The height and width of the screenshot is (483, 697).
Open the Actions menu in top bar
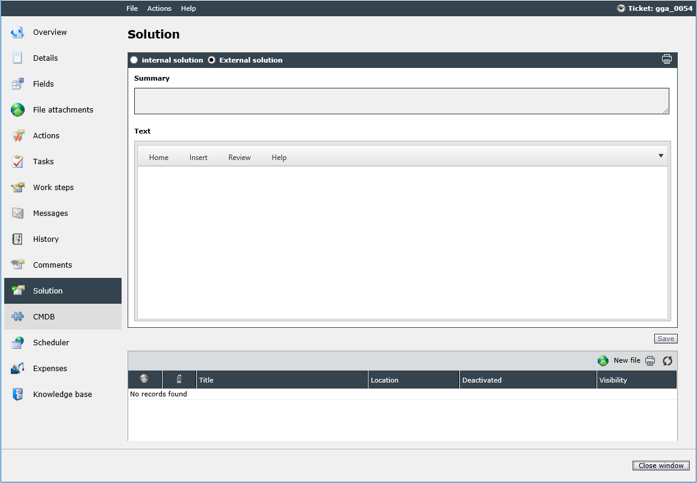click(159, 8)
